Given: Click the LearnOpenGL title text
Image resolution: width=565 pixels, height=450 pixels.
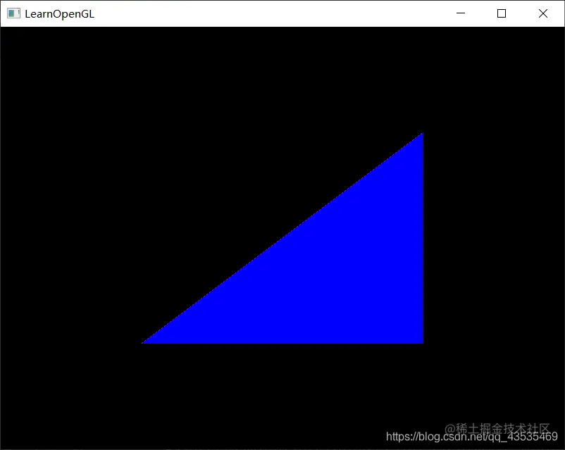Looking at the screenshot, I should pos(59,14).
